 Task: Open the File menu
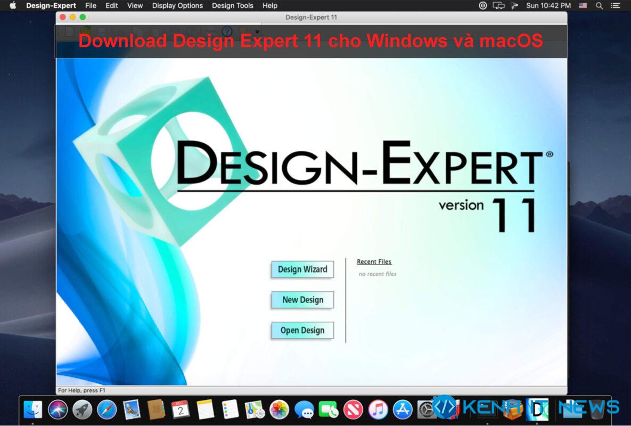[91, 6]
